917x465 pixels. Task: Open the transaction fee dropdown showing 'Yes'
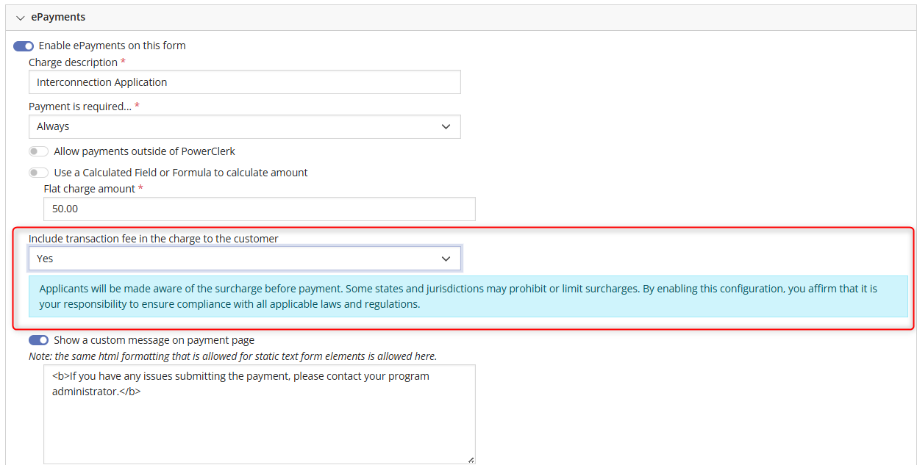tap(245, 258)
